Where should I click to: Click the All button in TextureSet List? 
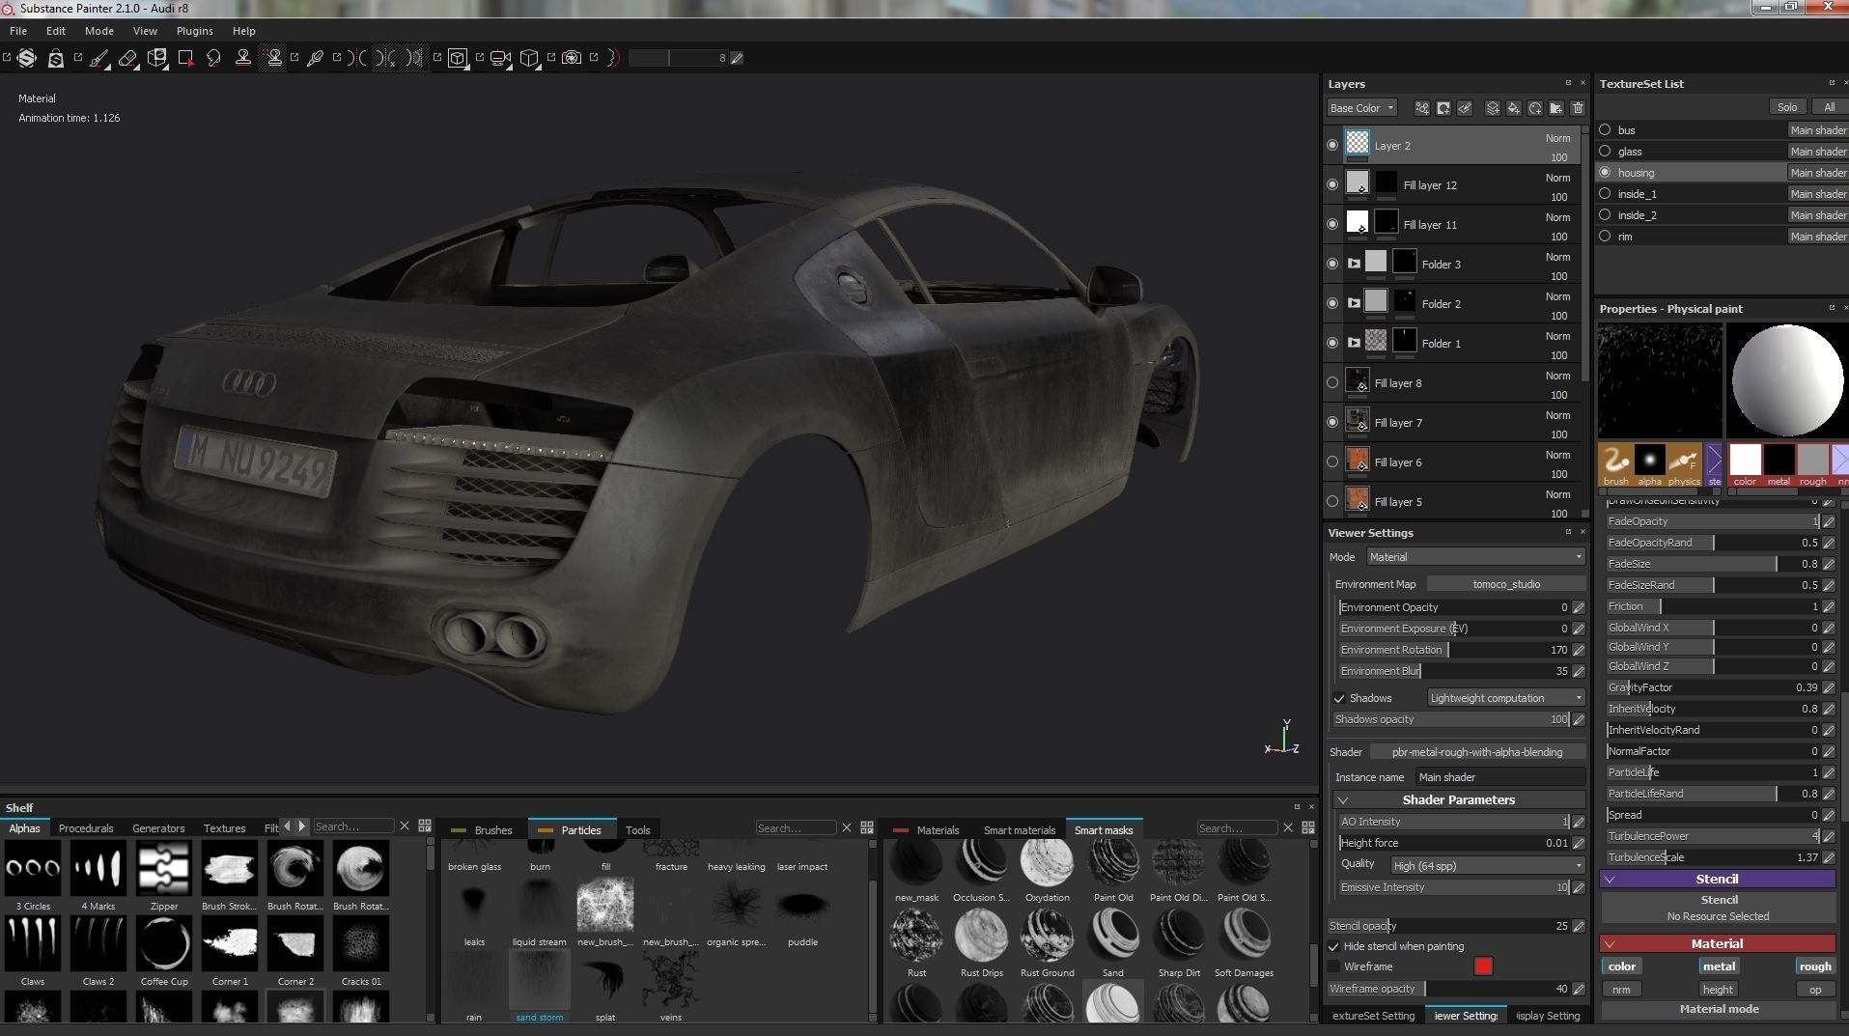pos(1829,107)
